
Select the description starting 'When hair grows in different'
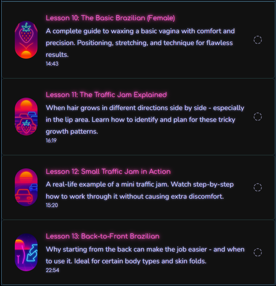tap(145, 119)
